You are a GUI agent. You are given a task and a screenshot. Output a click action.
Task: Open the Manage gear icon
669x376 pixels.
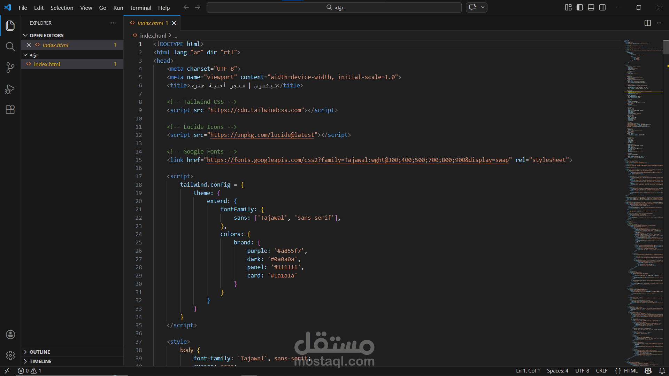10,355
